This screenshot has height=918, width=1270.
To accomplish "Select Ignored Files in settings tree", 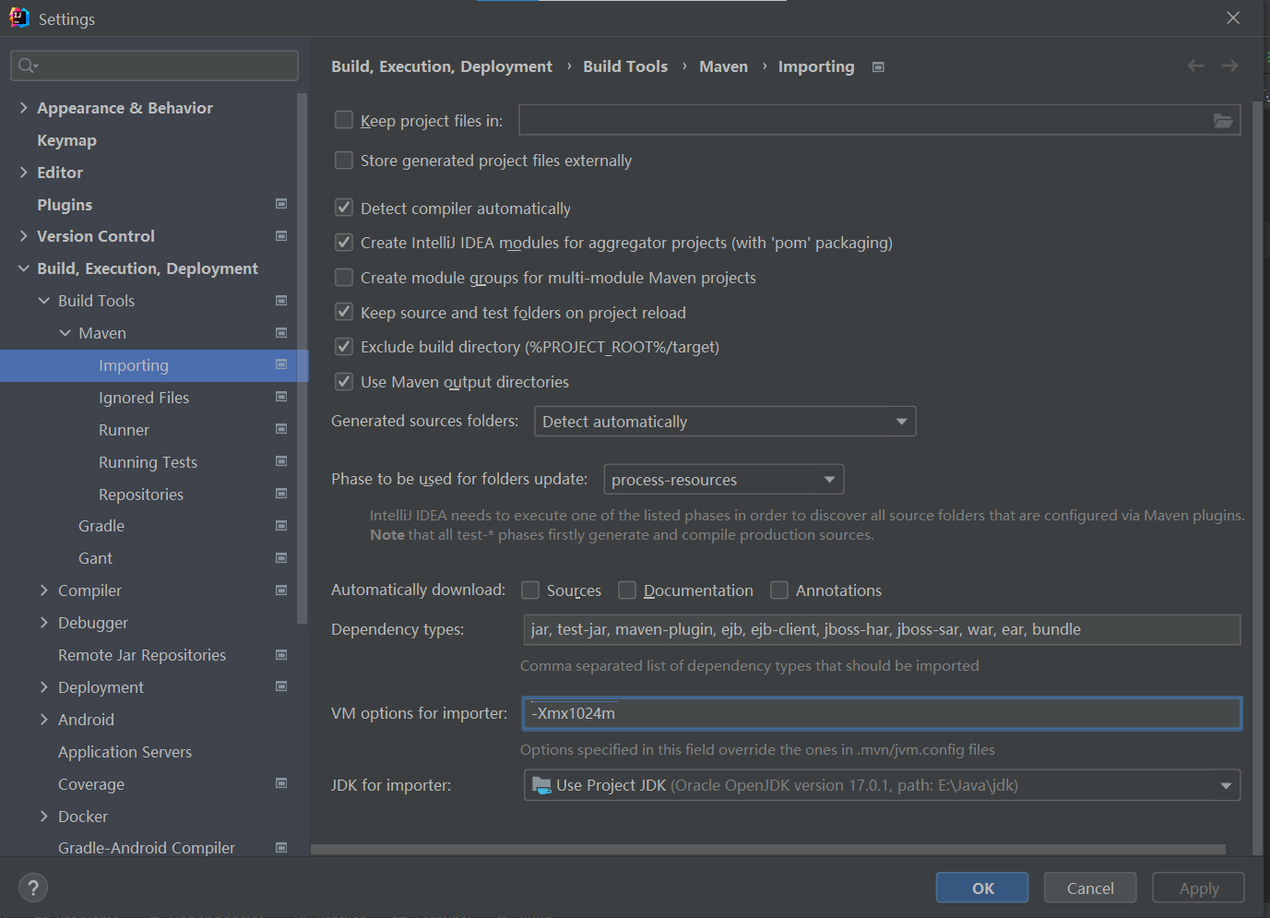I will pos(144,398).
